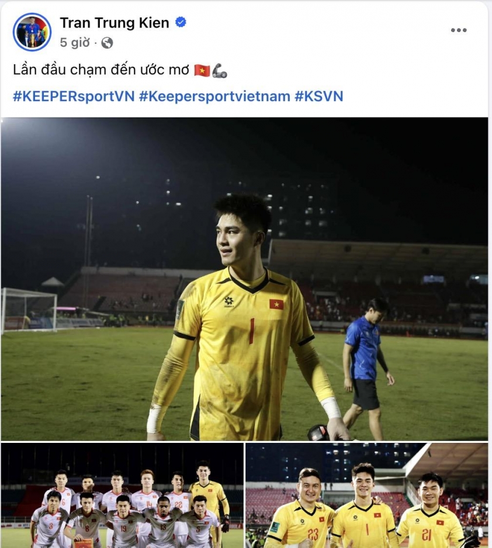Open the #KEEPERsportVN hashtag
Screen dimensions: 492x548
coord(74,96)
